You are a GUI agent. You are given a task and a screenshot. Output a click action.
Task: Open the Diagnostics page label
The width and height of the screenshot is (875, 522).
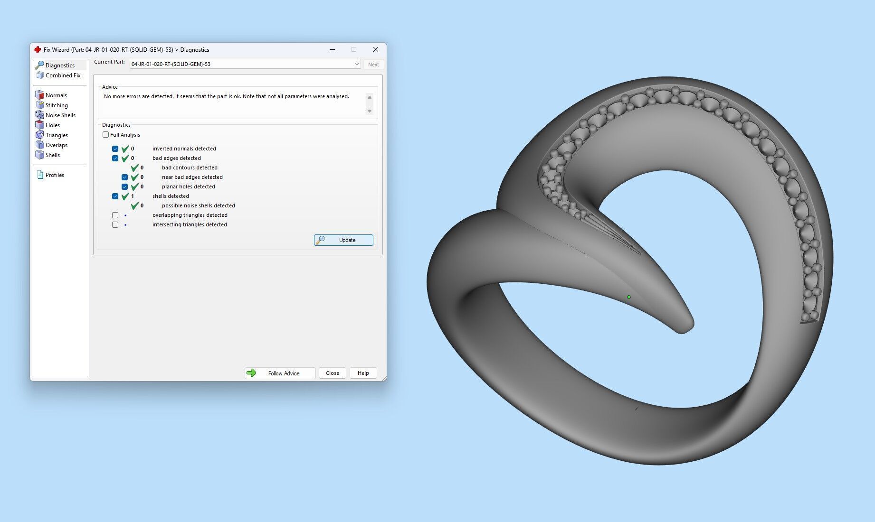(60, 65)
